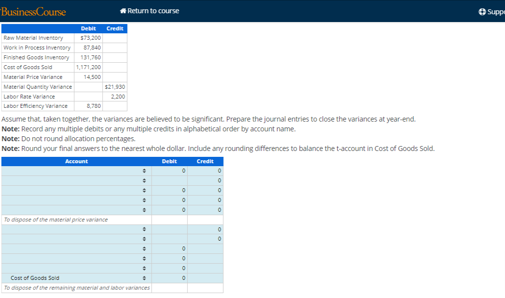Click 'To dispose of the material price variance' note
This screenshot has height=298, width=505.
[56, 220]
